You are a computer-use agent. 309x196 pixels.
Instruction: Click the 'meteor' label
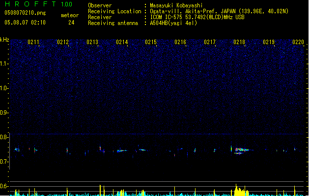[x=70, y=15]
